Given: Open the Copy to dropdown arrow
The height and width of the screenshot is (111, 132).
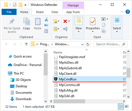Looking at the screenshot, I should coord(59,29).
